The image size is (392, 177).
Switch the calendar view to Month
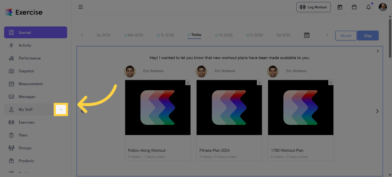tap(346, 36)
